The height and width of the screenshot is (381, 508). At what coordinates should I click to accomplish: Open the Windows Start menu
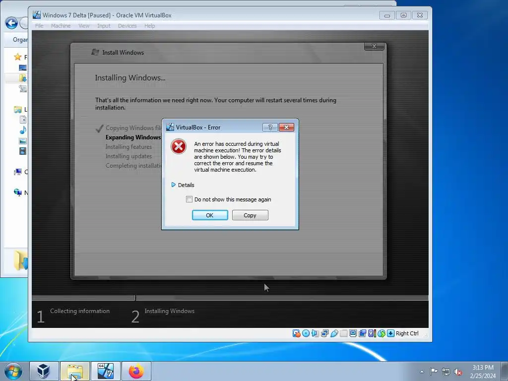pos(13,371)
